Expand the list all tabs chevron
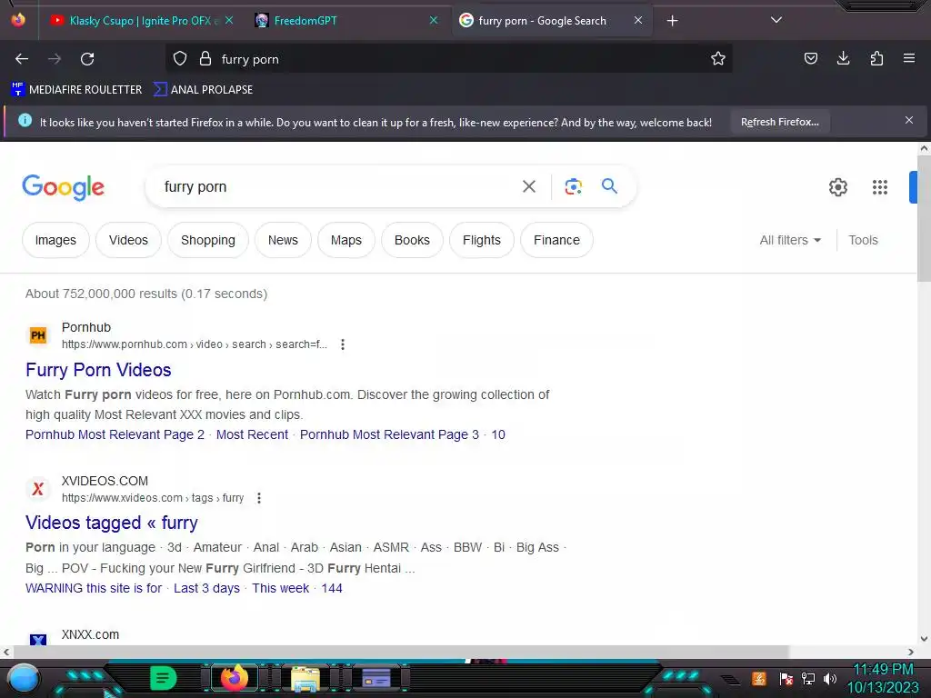Image resolution: width=931 pixels, height=698 pixels. point(776,20)
